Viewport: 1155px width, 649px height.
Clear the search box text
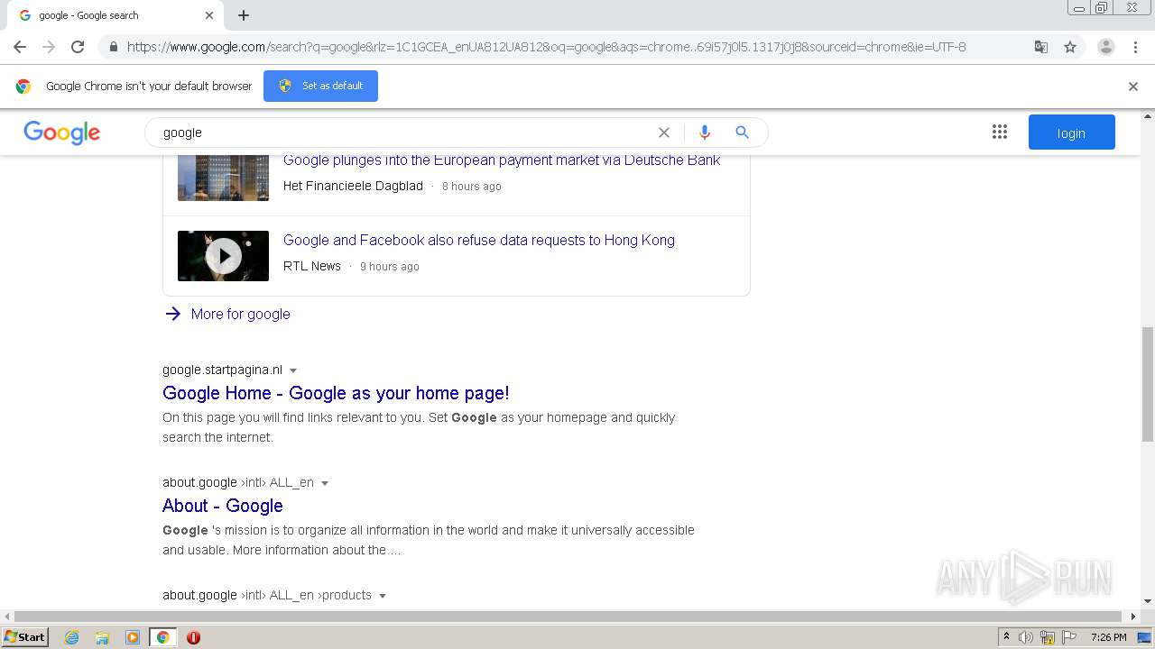click(x=664, y=133)
